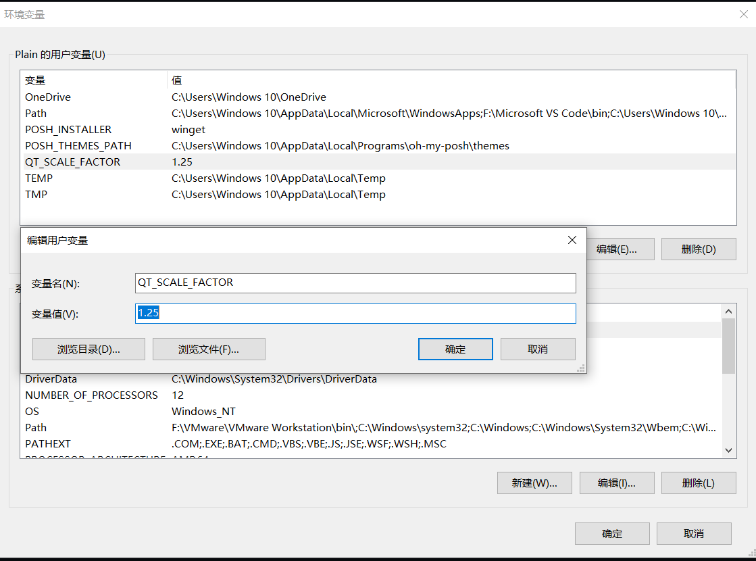Click the 变量名 input field
This screenshot has height=561, width=756.
[x=355, y=283]
